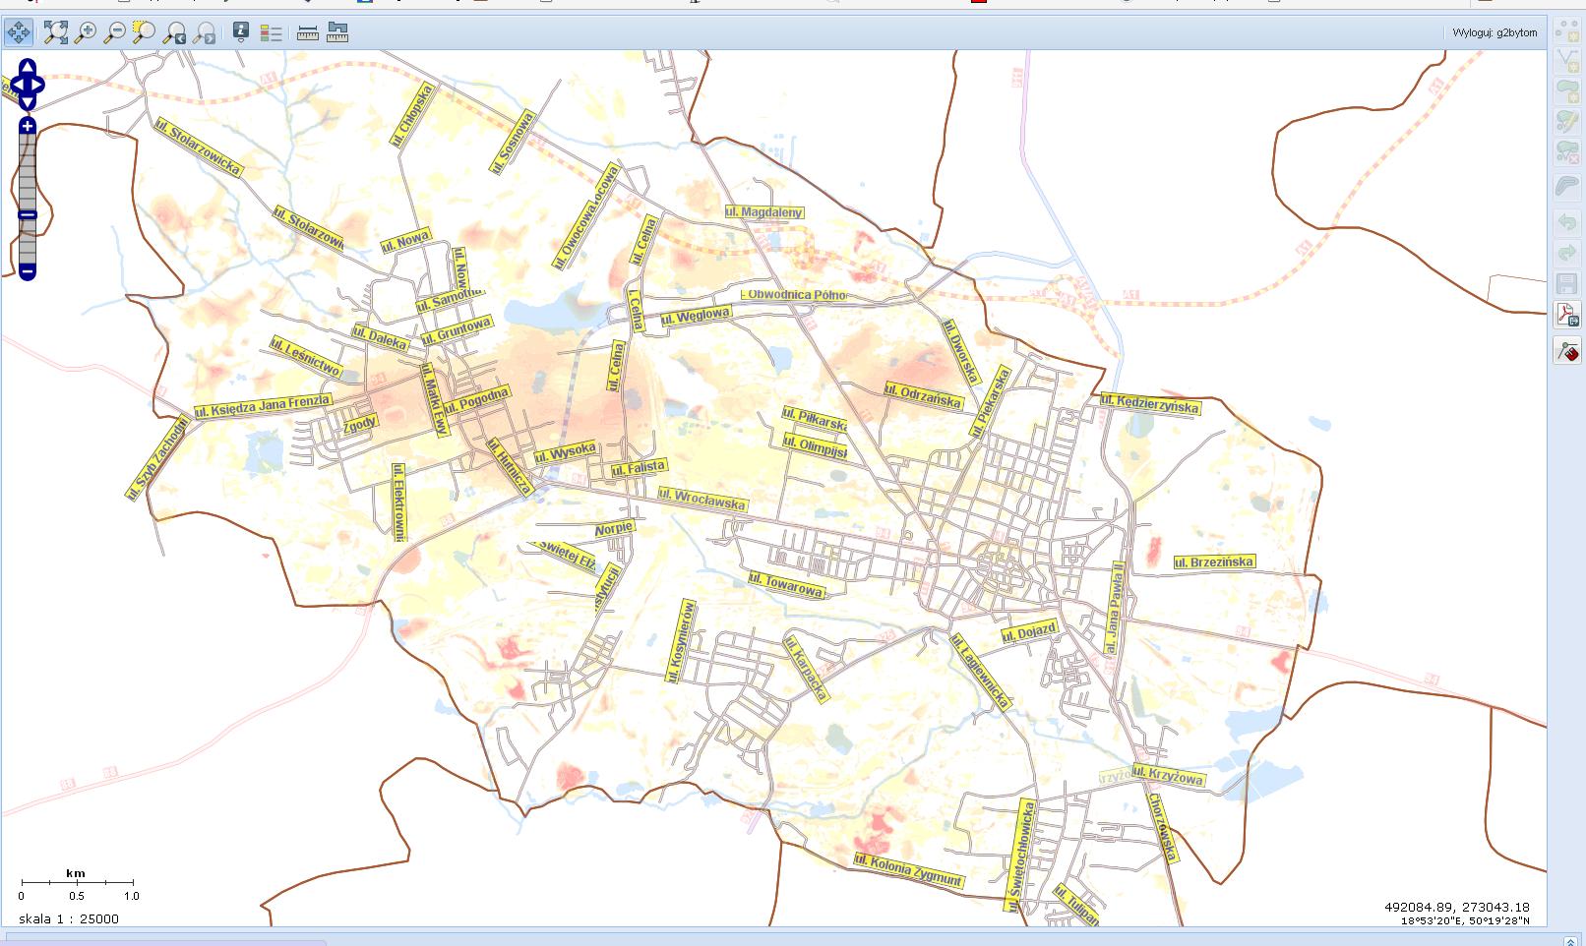The width and height of the screenshot is (1586, 946).
Task: Click the ul. Księdza Jana Frenzla label
Action: point(263,406)
